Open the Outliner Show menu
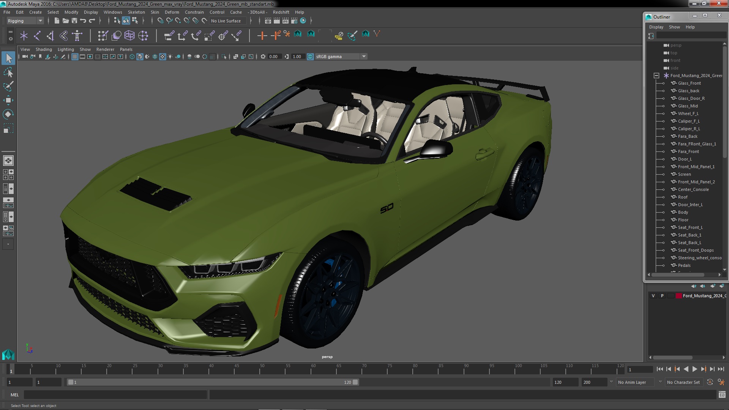 pos(674,27)
